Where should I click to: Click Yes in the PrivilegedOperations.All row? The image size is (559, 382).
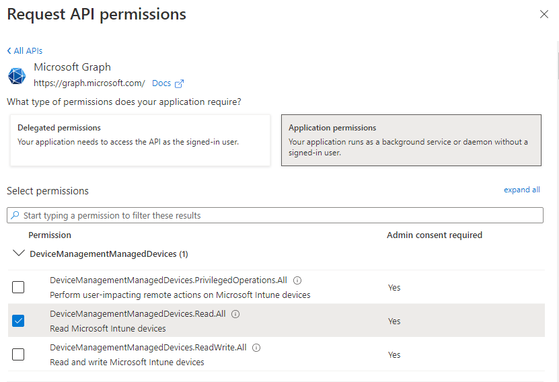pyautogui.click(x=394, y=288)
